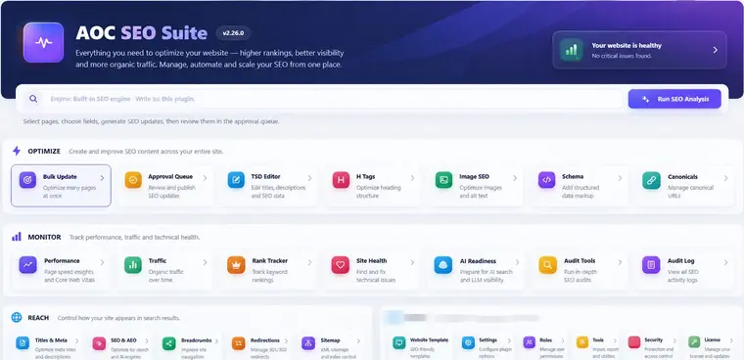
Task: Click the Image SEO chevron arrow
Action: pyautogui.click(x=515, y=178)
